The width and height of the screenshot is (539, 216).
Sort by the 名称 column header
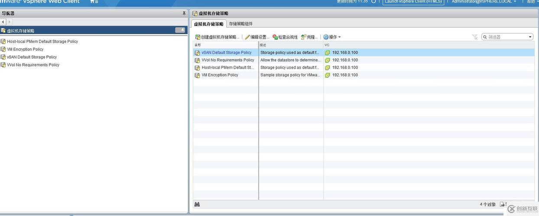pos(226,45)
